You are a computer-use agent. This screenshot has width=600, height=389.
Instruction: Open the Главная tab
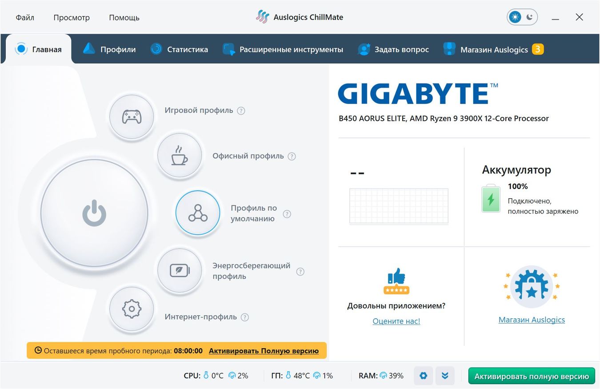pyautogui.click(x=38, y=49)
